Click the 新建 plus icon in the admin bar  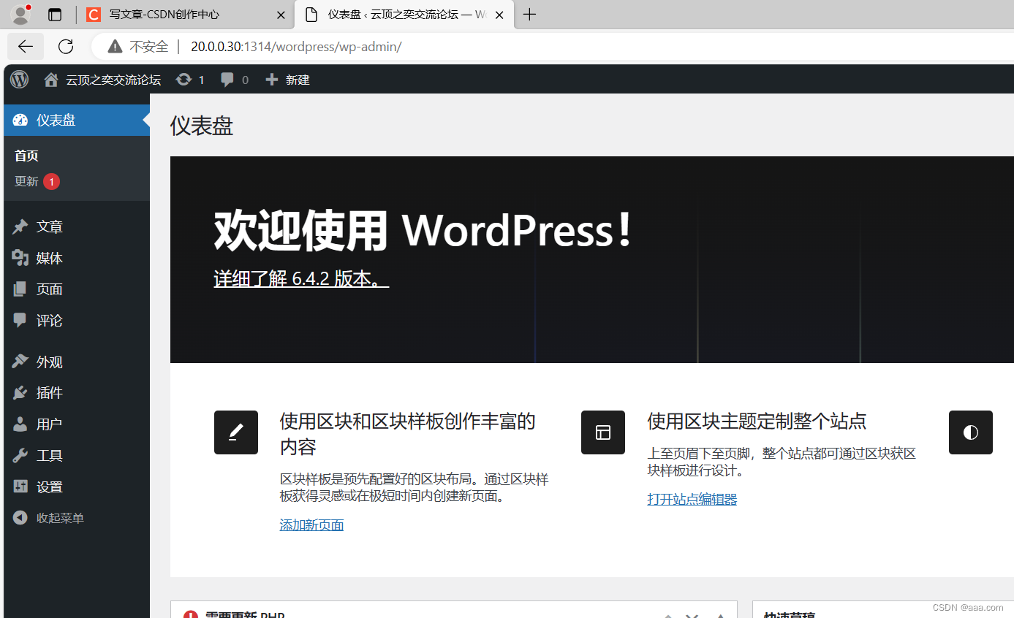pos(271,80)
